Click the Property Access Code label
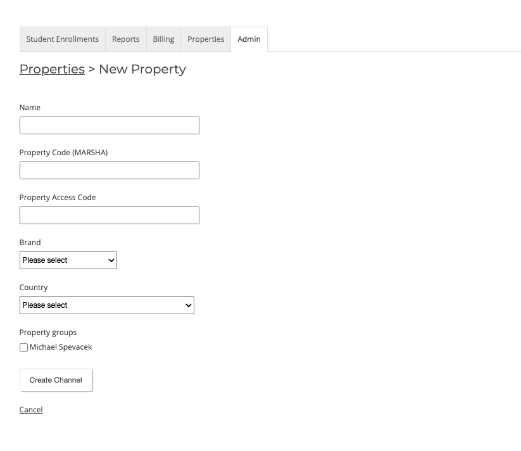This screenshot has height=451, width=521. [x=58, y=198]
